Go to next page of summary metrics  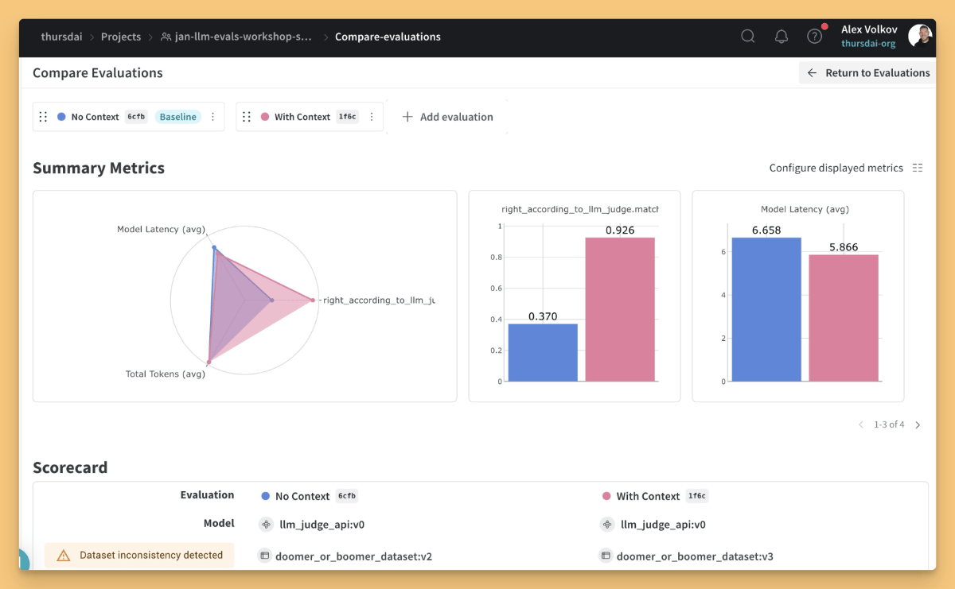click(x=918, y=424)
